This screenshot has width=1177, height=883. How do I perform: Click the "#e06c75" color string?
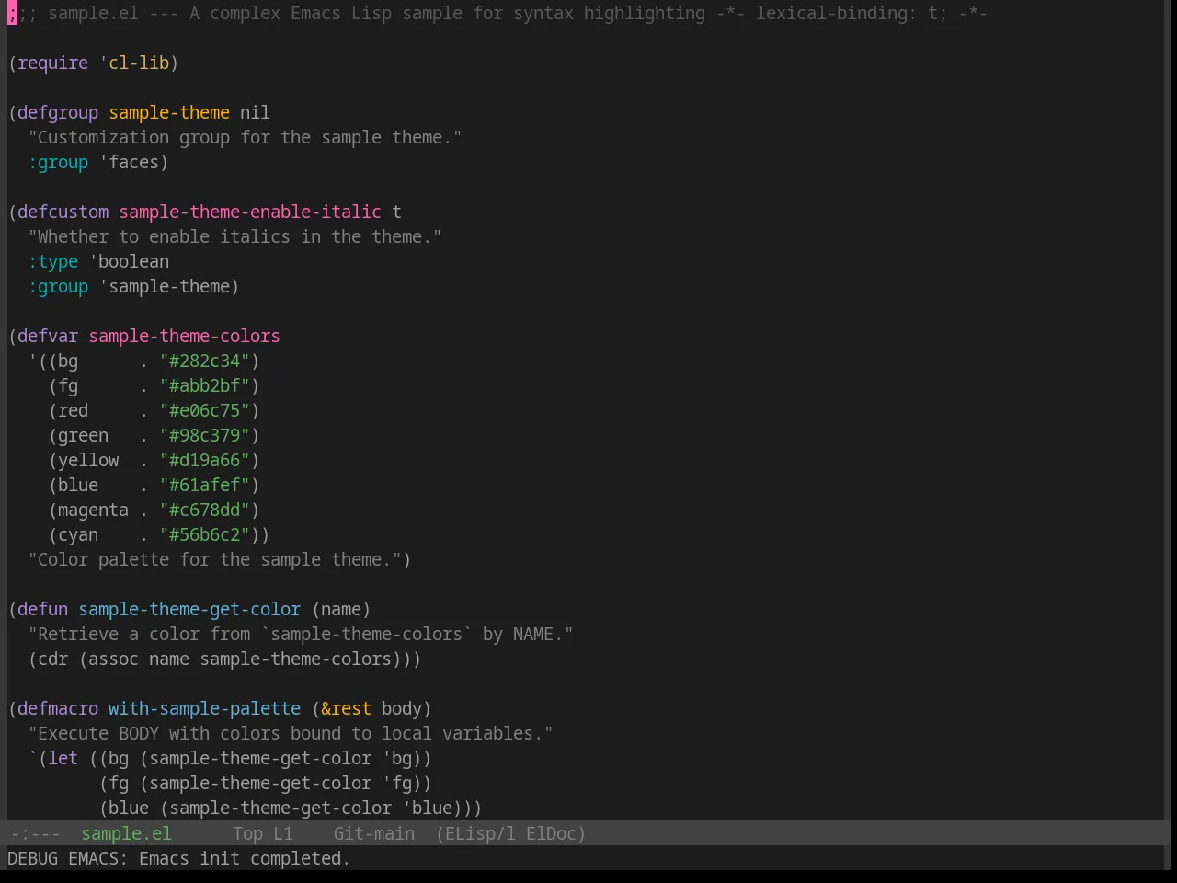click(204, 410)
